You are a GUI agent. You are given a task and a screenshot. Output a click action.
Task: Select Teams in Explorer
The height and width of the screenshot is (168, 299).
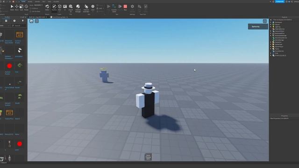click(x=277, y=49)
